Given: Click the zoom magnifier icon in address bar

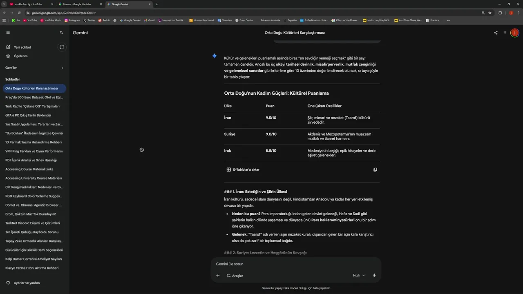Looking at the screenshot, I should coord(483,13).
